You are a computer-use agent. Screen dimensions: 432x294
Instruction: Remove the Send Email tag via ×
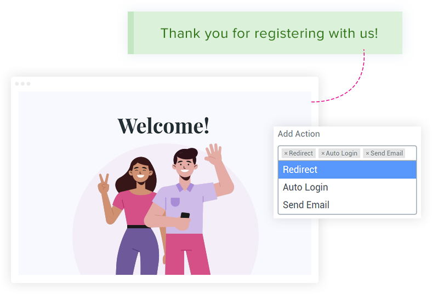[x=367, y=153]
